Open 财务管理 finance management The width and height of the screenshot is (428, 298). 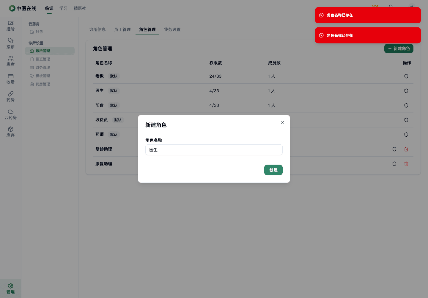50,68
